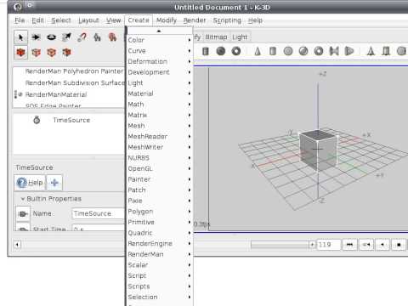Click the Name field containing TimeSource
This screenshot has width=408, height=306.
click(x=98, y=213)
